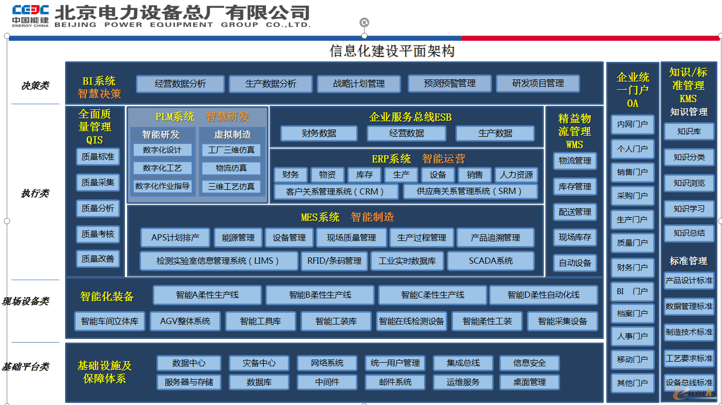722x405 pixels.
Task: Click the 物资 box in ERP系统
Action: coord(327,175)
